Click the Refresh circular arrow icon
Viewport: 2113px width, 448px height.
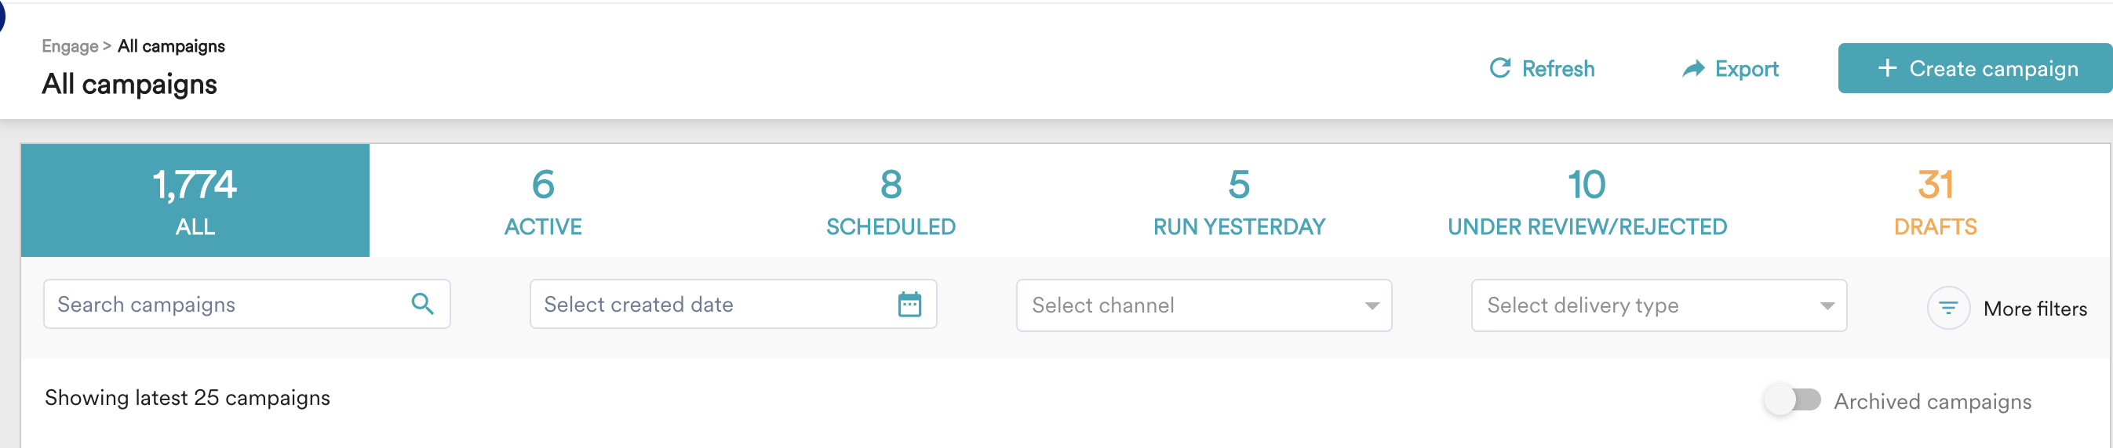coord(1499,68)
